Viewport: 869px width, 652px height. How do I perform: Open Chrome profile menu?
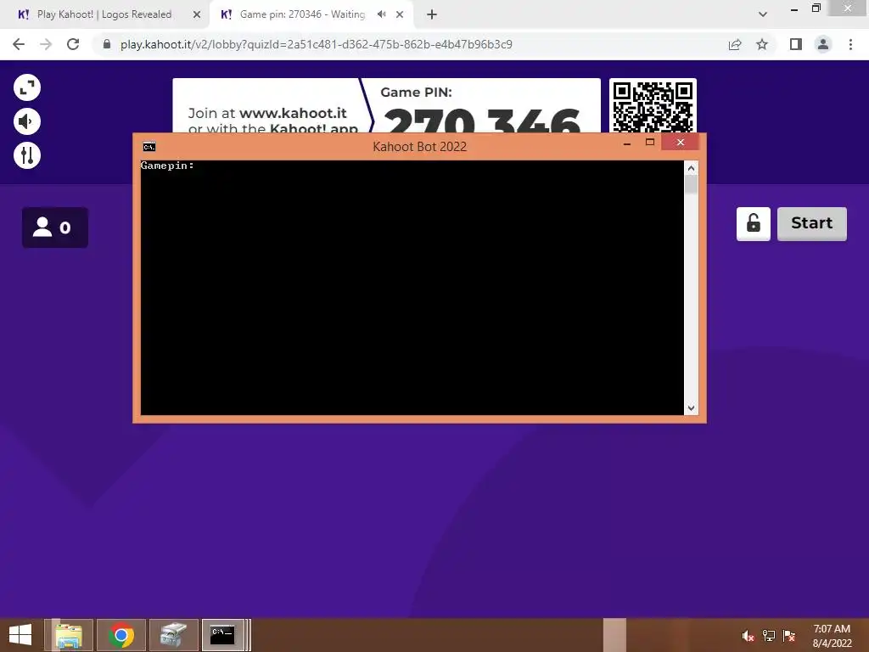(x=823, y=44)
